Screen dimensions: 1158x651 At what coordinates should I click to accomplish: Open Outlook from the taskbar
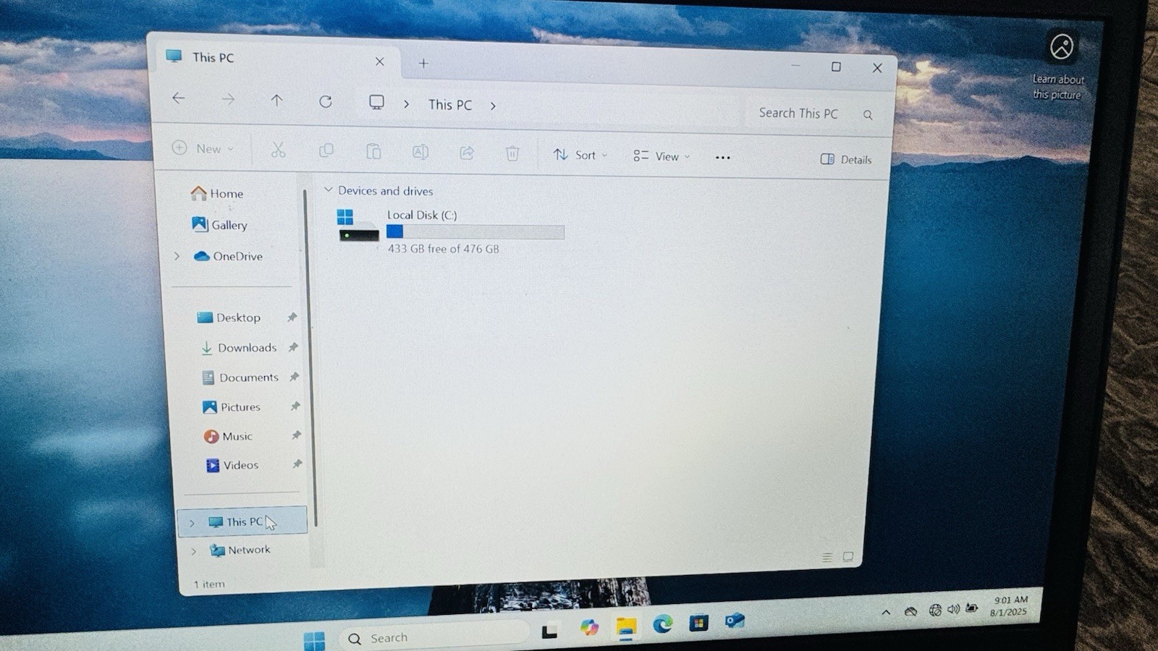[x=735, y=621]
